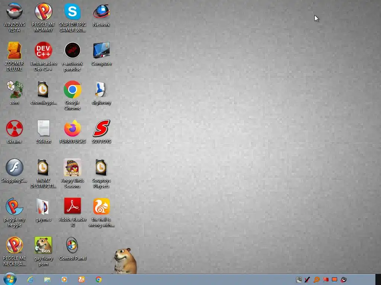Launch Internet Explorer from the taskbar

(x=30, y=279)
